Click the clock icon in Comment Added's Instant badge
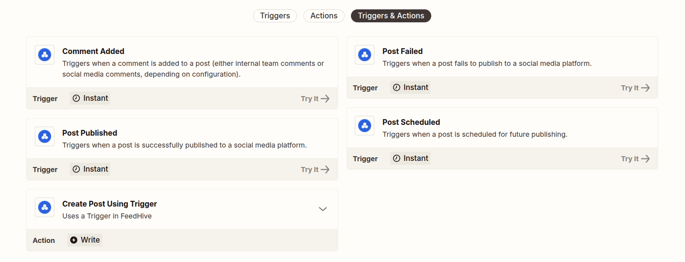685x262 pixels. coord(76,98)
